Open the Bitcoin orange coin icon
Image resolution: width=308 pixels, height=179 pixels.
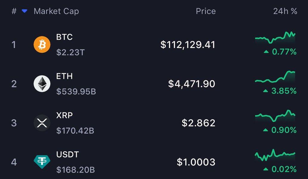tap(42, 44)
